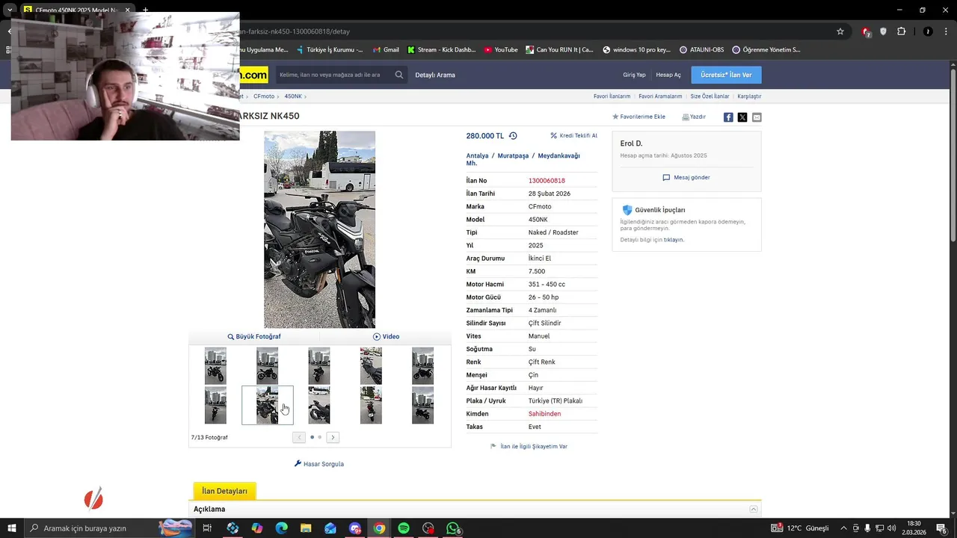This screenshot has width=957, height=538.
Task: Click the search magnifier icon in site header
Action: (399, 75)
